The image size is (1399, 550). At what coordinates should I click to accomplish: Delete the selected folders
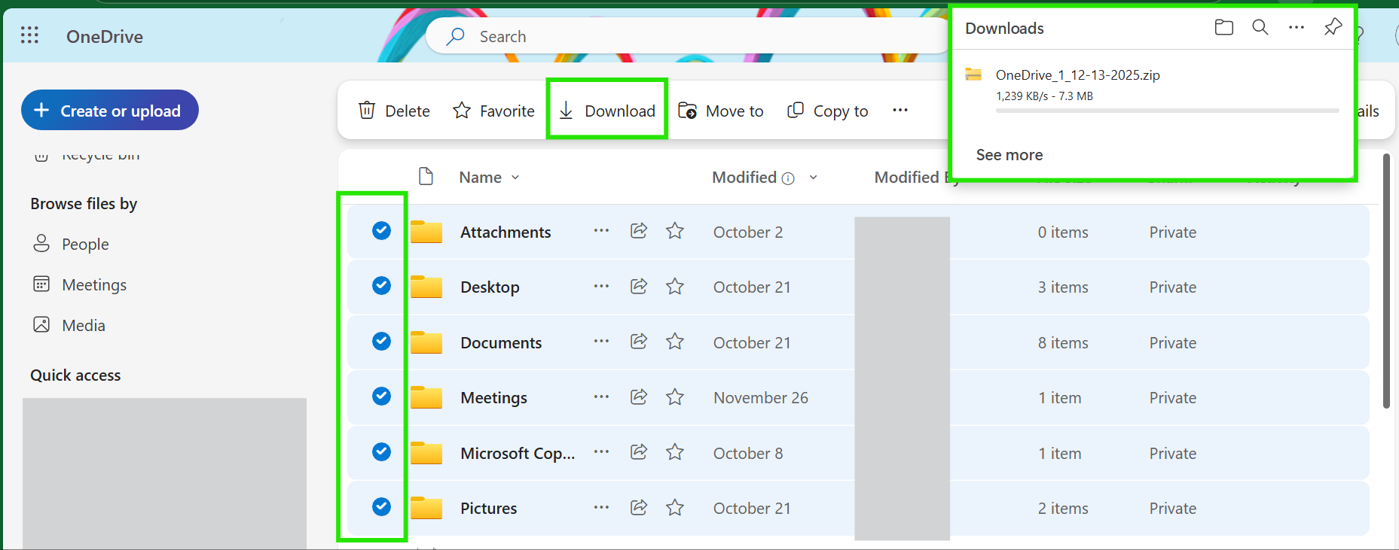pyautogui.click(x=394, y=111)
